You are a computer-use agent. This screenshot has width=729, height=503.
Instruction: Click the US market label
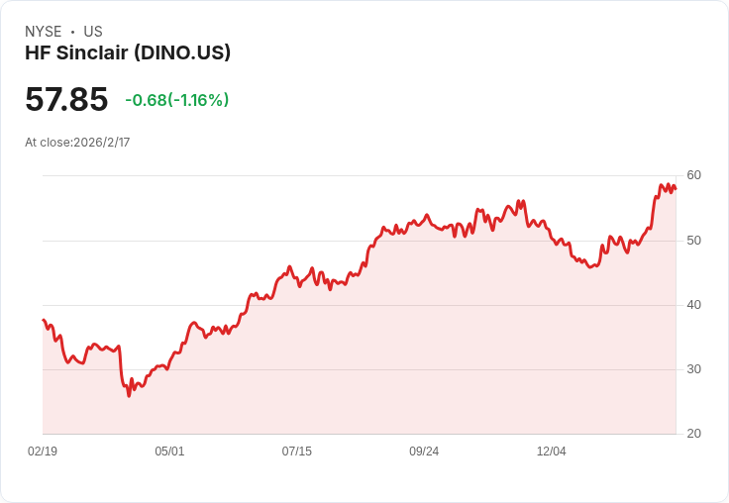click(x=93, y=32)
